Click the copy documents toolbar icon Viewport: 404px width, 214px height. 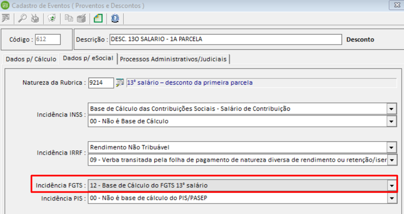pyautogui.click(x=68, y=18)
